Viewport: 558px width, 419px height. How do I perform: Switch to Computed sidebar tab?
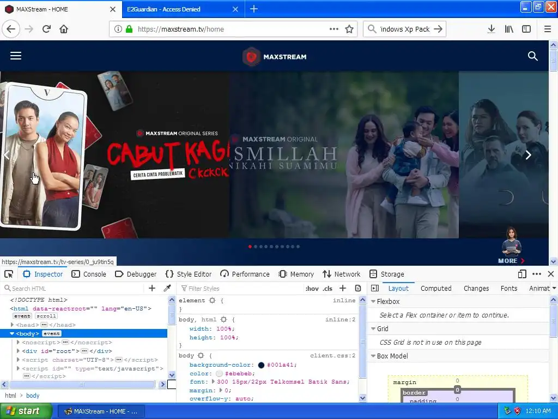[436, 288]
